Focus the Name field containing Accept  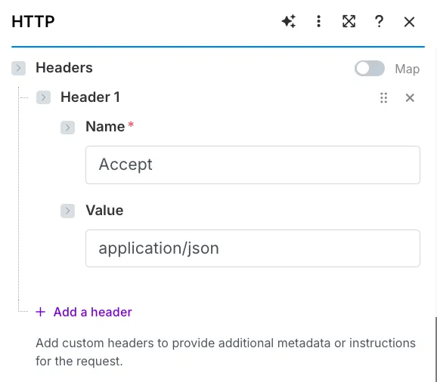[253, 165]
